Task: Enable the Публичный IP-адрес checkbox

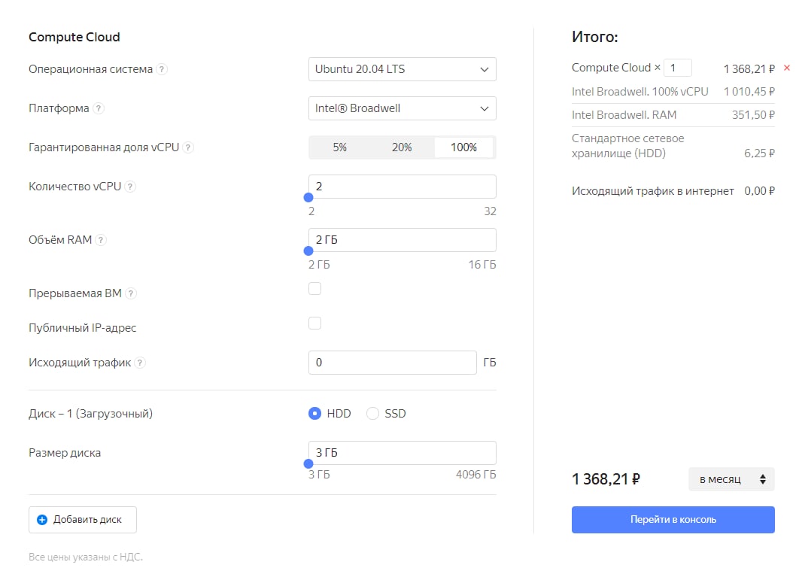Action: pyautogui.click(x=315, y=323)
